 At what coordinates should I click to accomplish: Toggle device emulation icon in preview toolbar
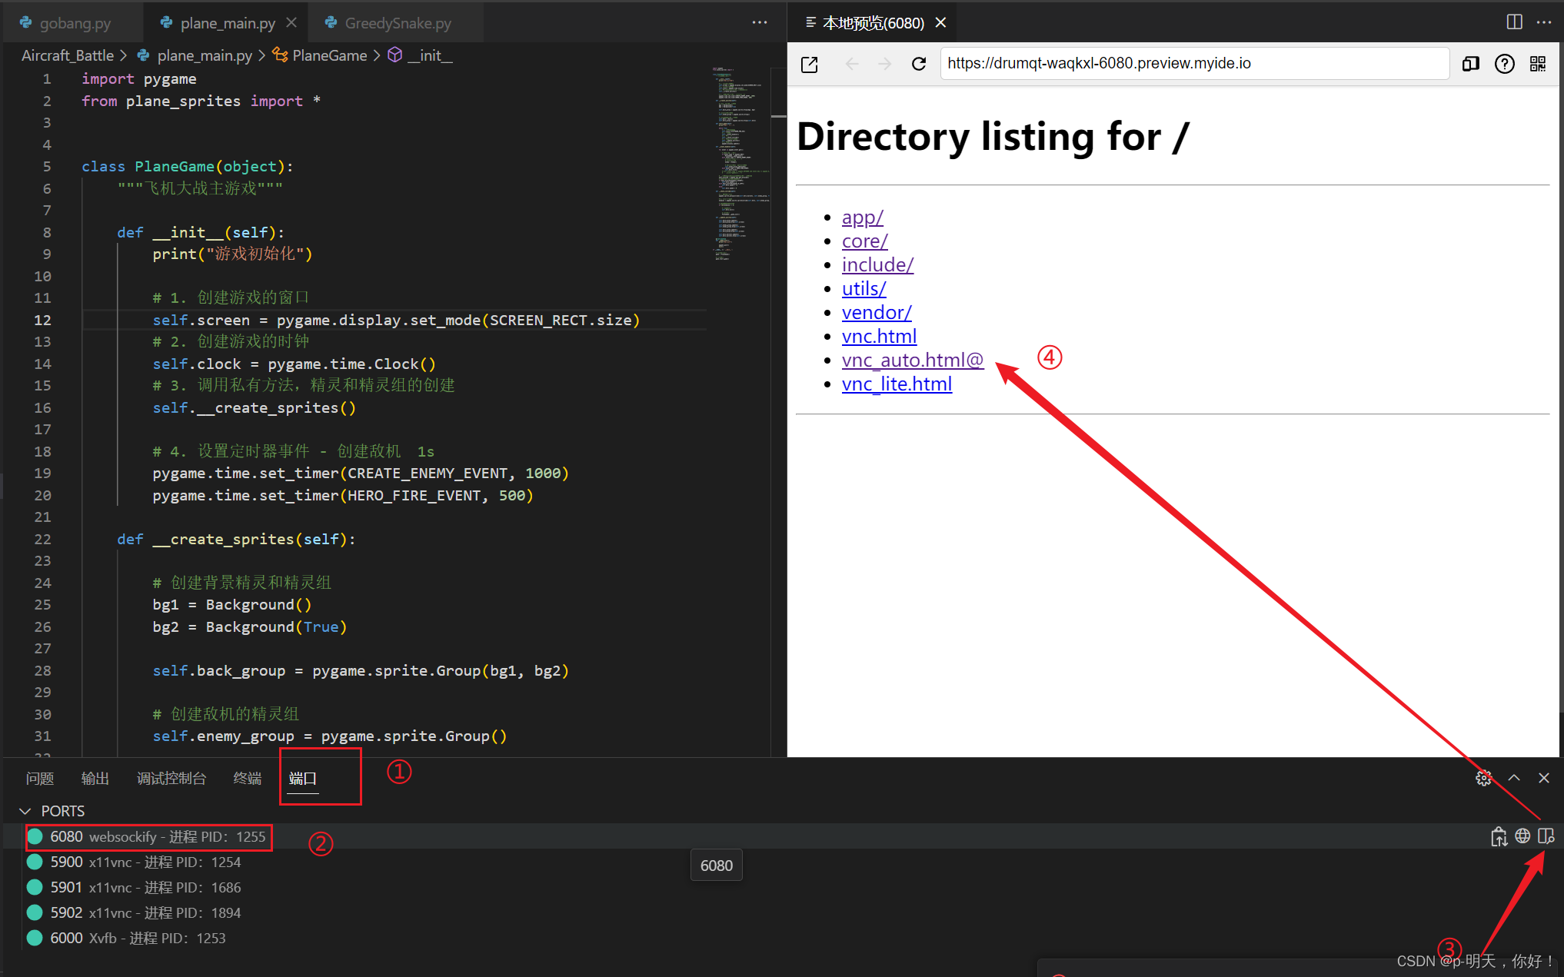click(1471, 64)
